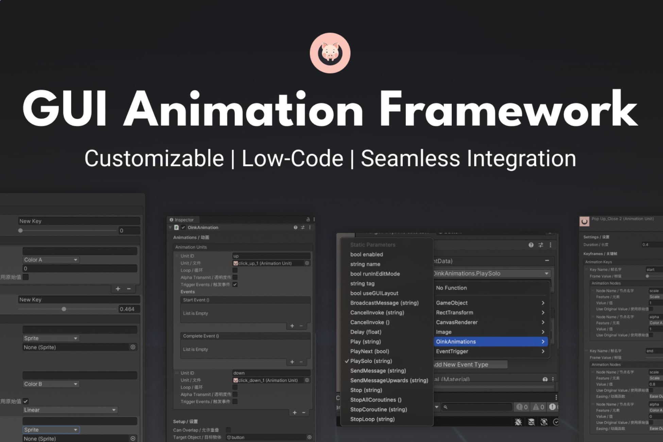Screen dimensions: 663x442
Task: Open the OinkAnimation component help icon
Action: coord(295,227)
